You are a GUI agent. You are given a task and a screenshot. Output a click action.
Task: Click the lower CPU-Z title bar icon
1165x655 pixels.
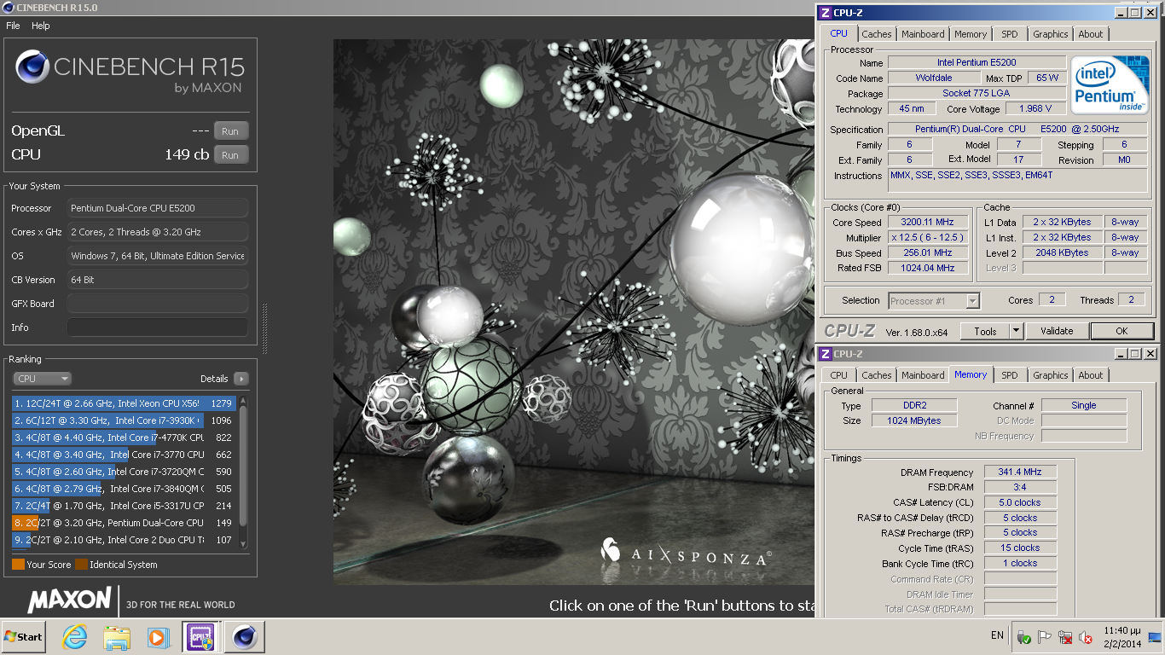825,353
